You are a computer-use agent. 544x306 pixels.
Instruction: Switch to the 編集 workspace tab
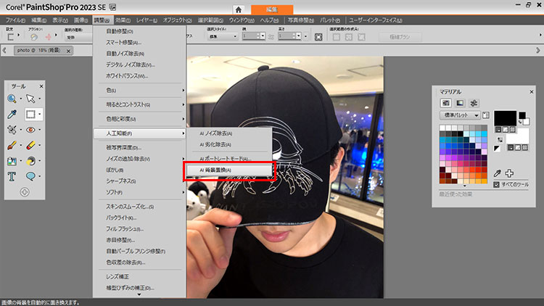tap(273, 8)
